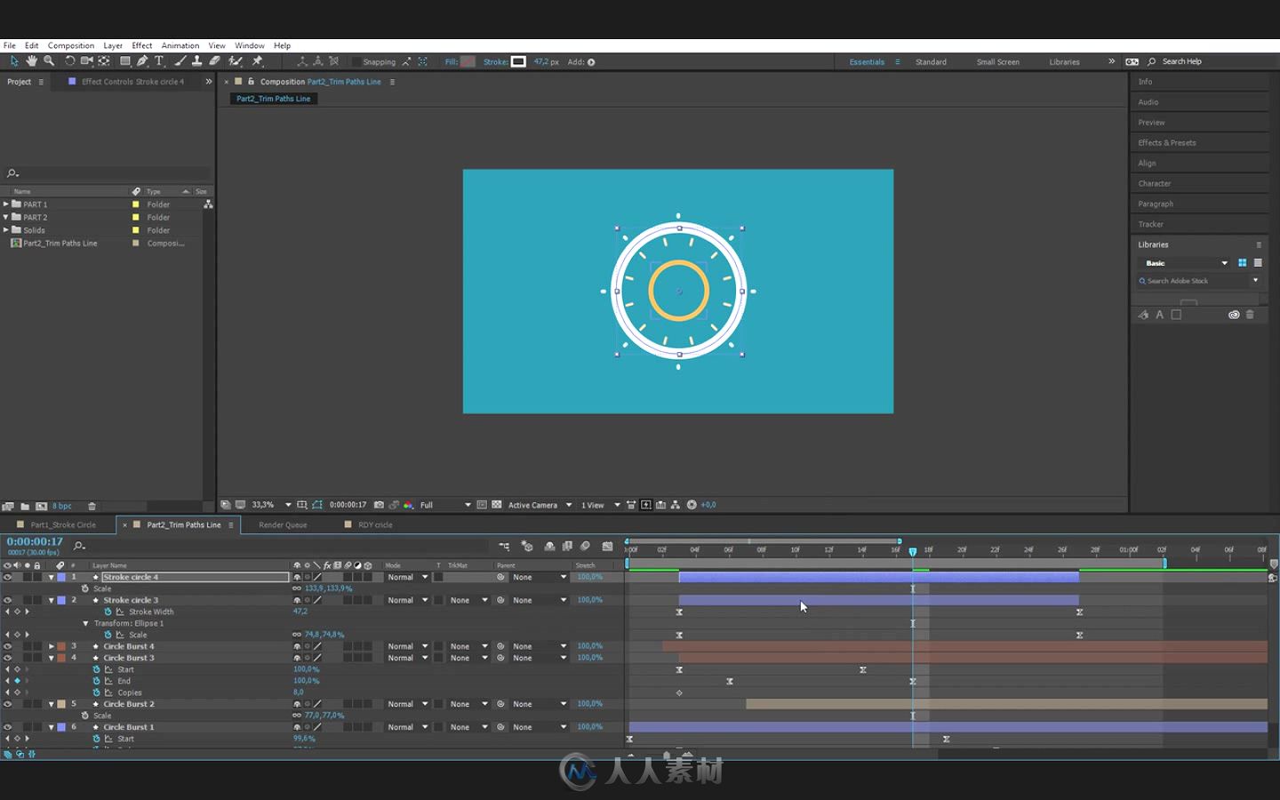
Task: Take a snapshot with camera icon
Action: click(x=380, y=505)
